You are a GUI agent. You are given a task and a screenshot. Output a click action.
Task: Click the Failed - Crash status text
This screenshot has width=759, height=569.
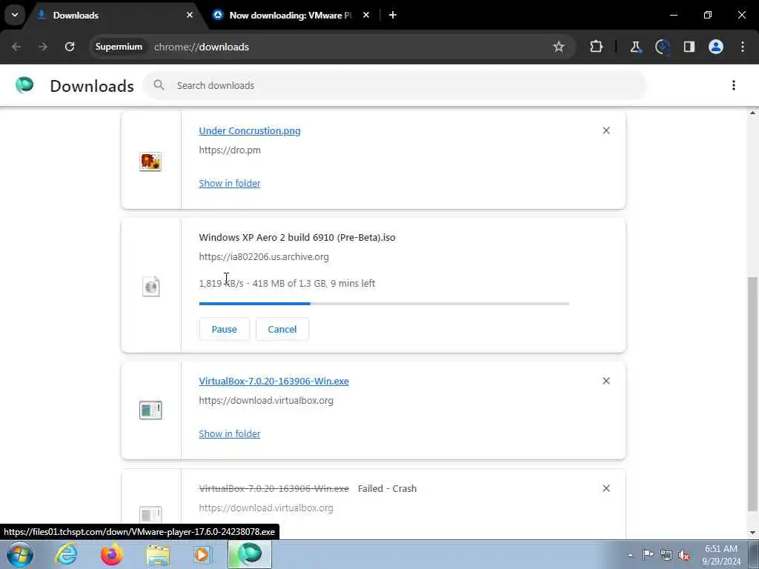387,489
